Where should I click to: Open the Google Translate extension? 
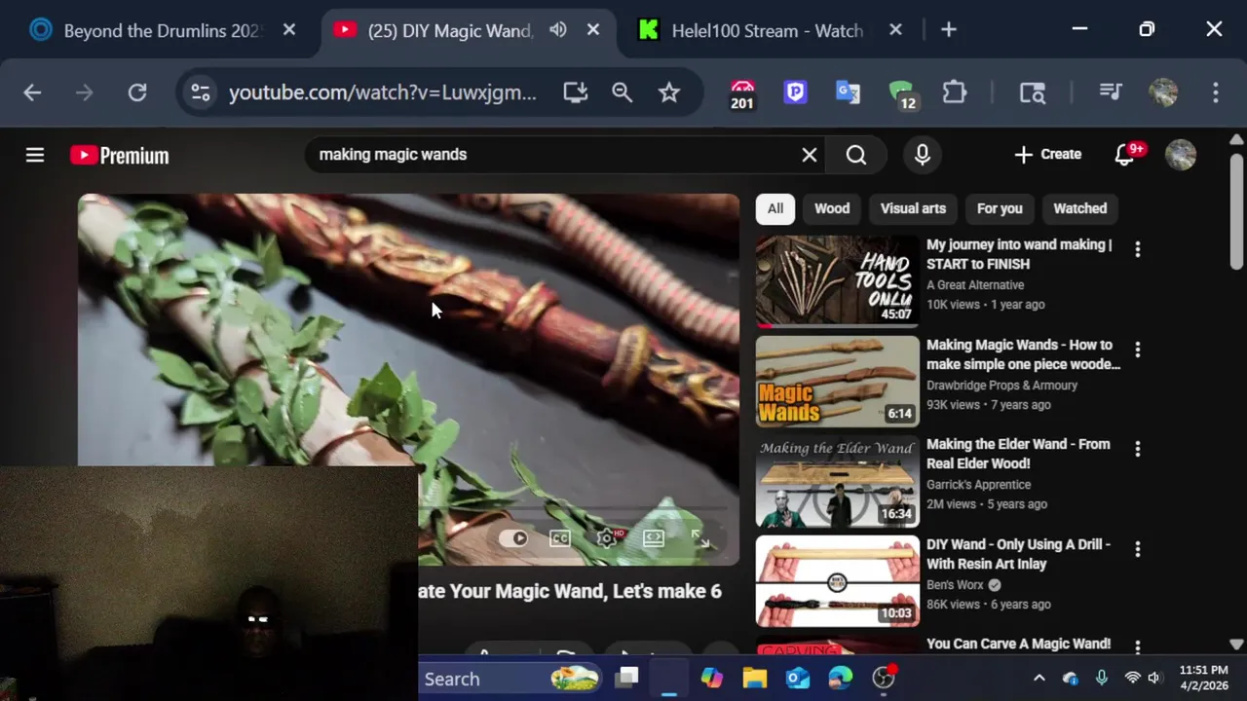tap(848, 92)
